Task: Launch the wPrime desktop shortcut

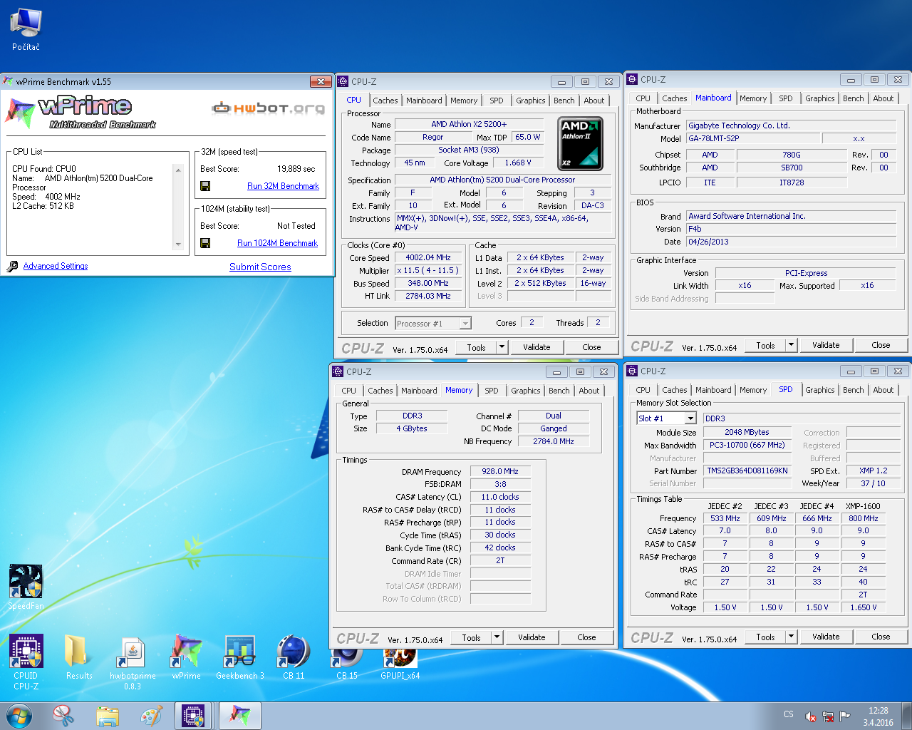Action: pyautogui.click(x=186, y=657)
